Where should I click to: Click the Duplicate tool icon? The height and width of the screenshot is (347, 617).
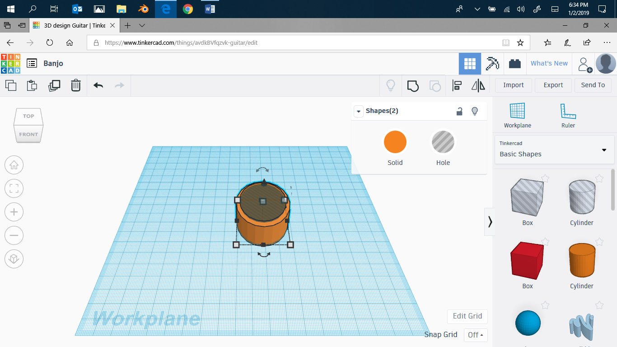(x=54, y=85)
